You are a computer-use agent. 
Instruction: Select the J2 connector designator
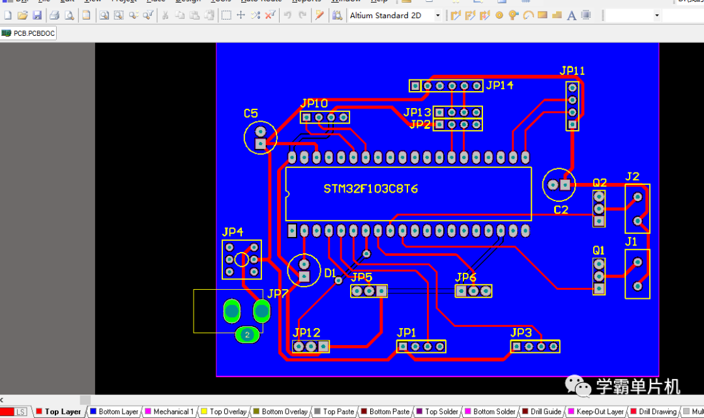click(632, 176)
